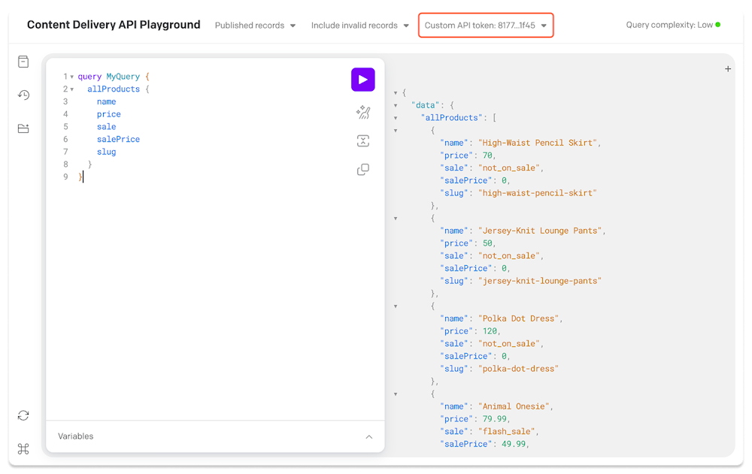Click the Query complexity: Low indicator
Screen dimensions: 752x474
tap(672, 25)
